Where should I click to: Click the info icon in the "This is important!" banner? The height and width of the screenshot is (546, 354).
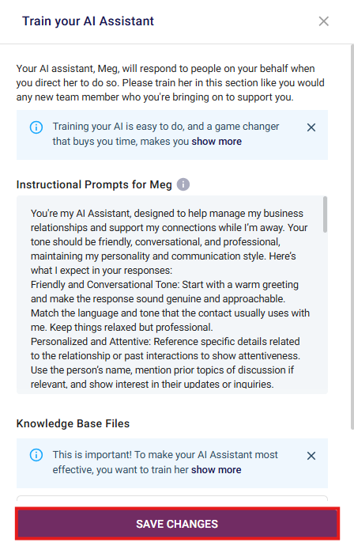(36, 455)
